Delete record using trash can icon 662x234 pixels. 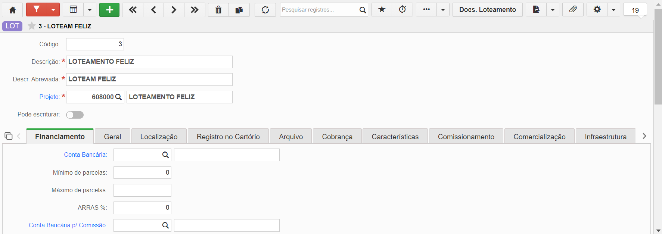[x=218, y=10]
